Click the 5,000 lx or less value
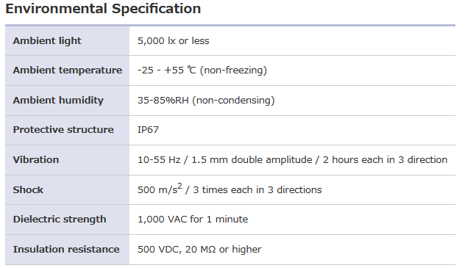Viewport: 476px width, 268px height. 174,40
